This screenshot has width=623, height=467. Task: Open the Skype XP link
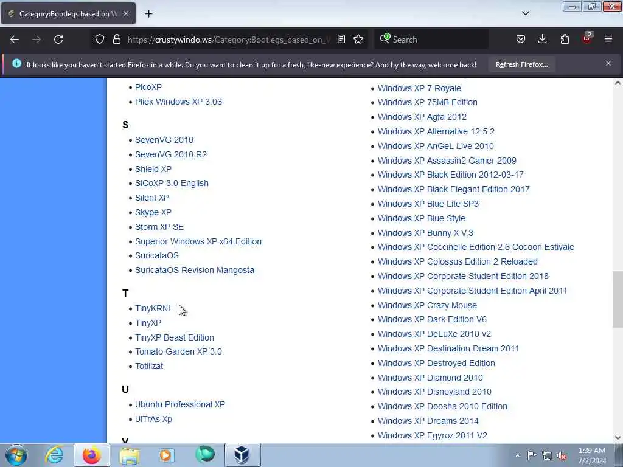[153, 212]
